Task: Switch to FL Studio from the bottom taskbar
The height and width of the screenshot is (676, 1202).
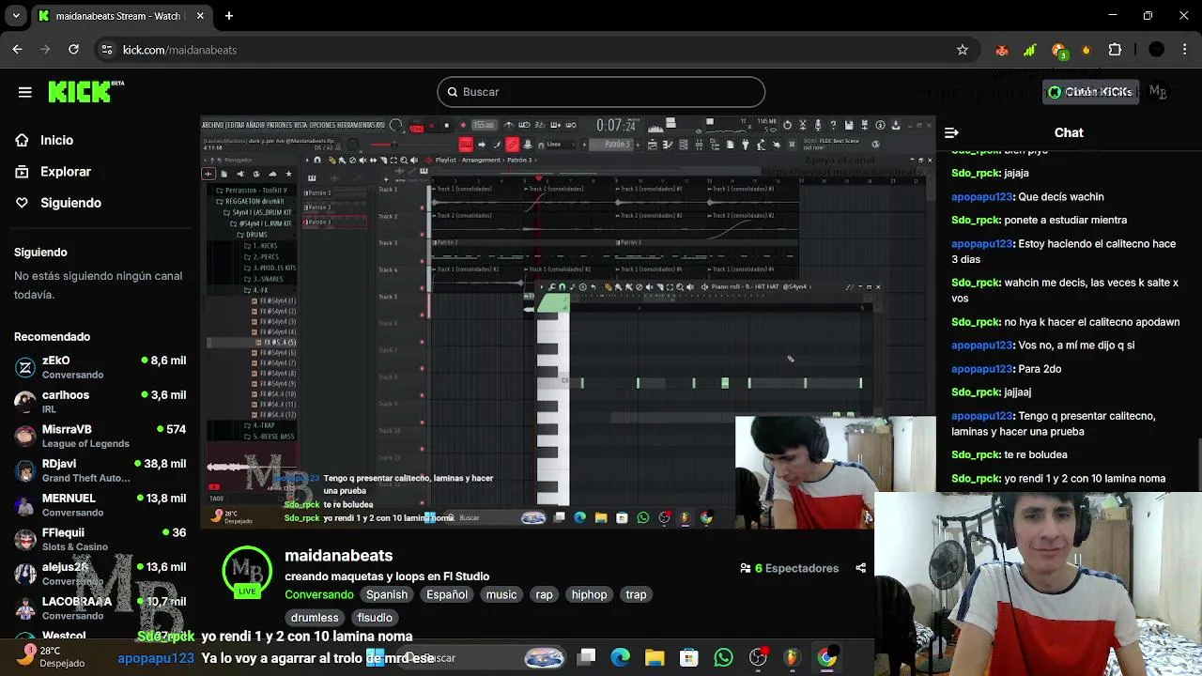Action: tap(792, 658)
